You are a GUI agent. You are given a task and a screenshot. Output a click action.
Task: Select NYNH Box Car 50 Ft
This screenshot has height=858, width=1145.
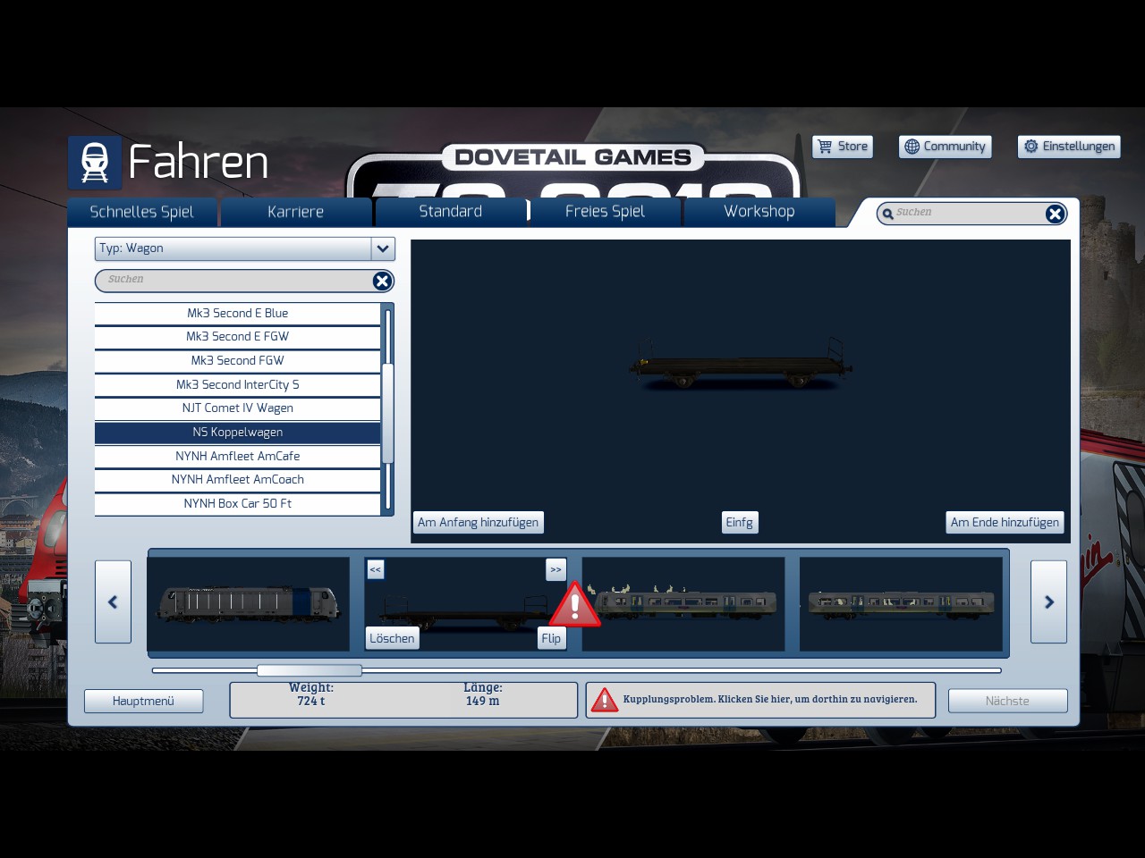[x=238, y=504]
